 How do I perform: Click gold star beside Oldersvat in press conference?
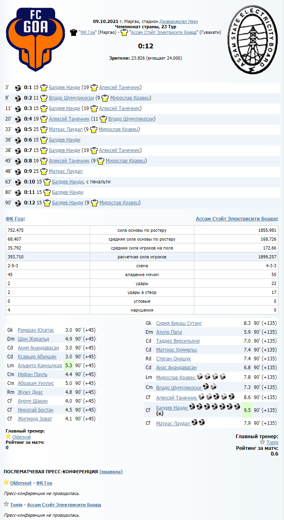click(6, 483)
